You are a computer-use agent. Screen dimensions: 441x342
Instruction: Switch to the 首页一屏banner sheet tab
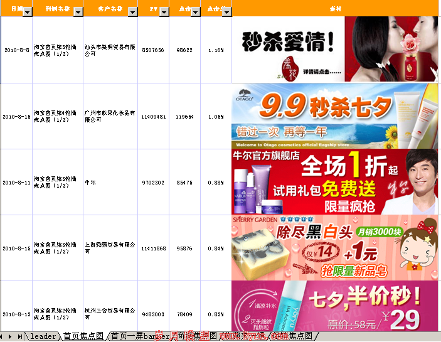140,336
